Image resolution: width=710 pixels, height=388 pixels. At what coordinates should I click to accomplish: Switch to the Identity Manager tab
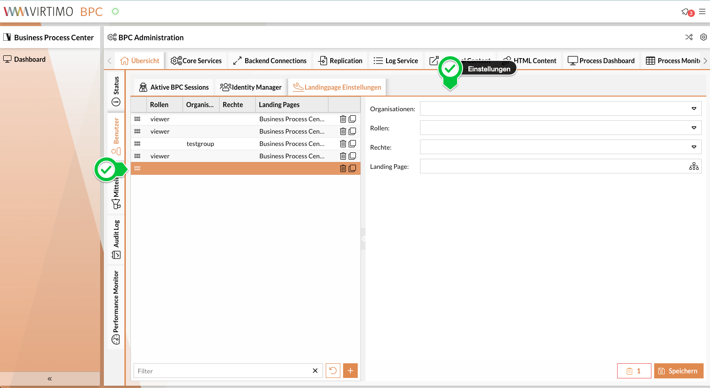251,87
